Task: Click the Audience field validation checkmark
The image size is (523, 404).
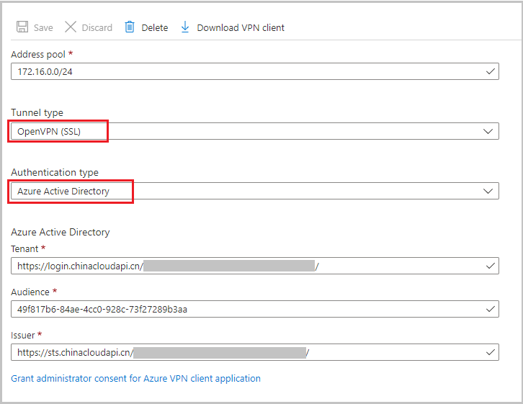Action: [x=491, y=309]
